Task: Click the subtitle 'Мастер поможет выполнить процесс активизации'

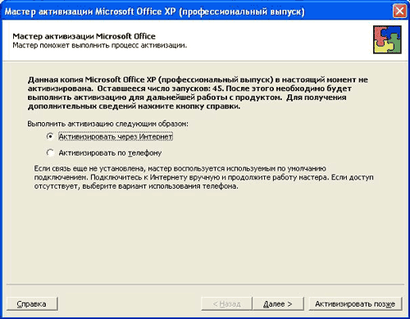Action: pyautogui.click(x=100, y=45)
